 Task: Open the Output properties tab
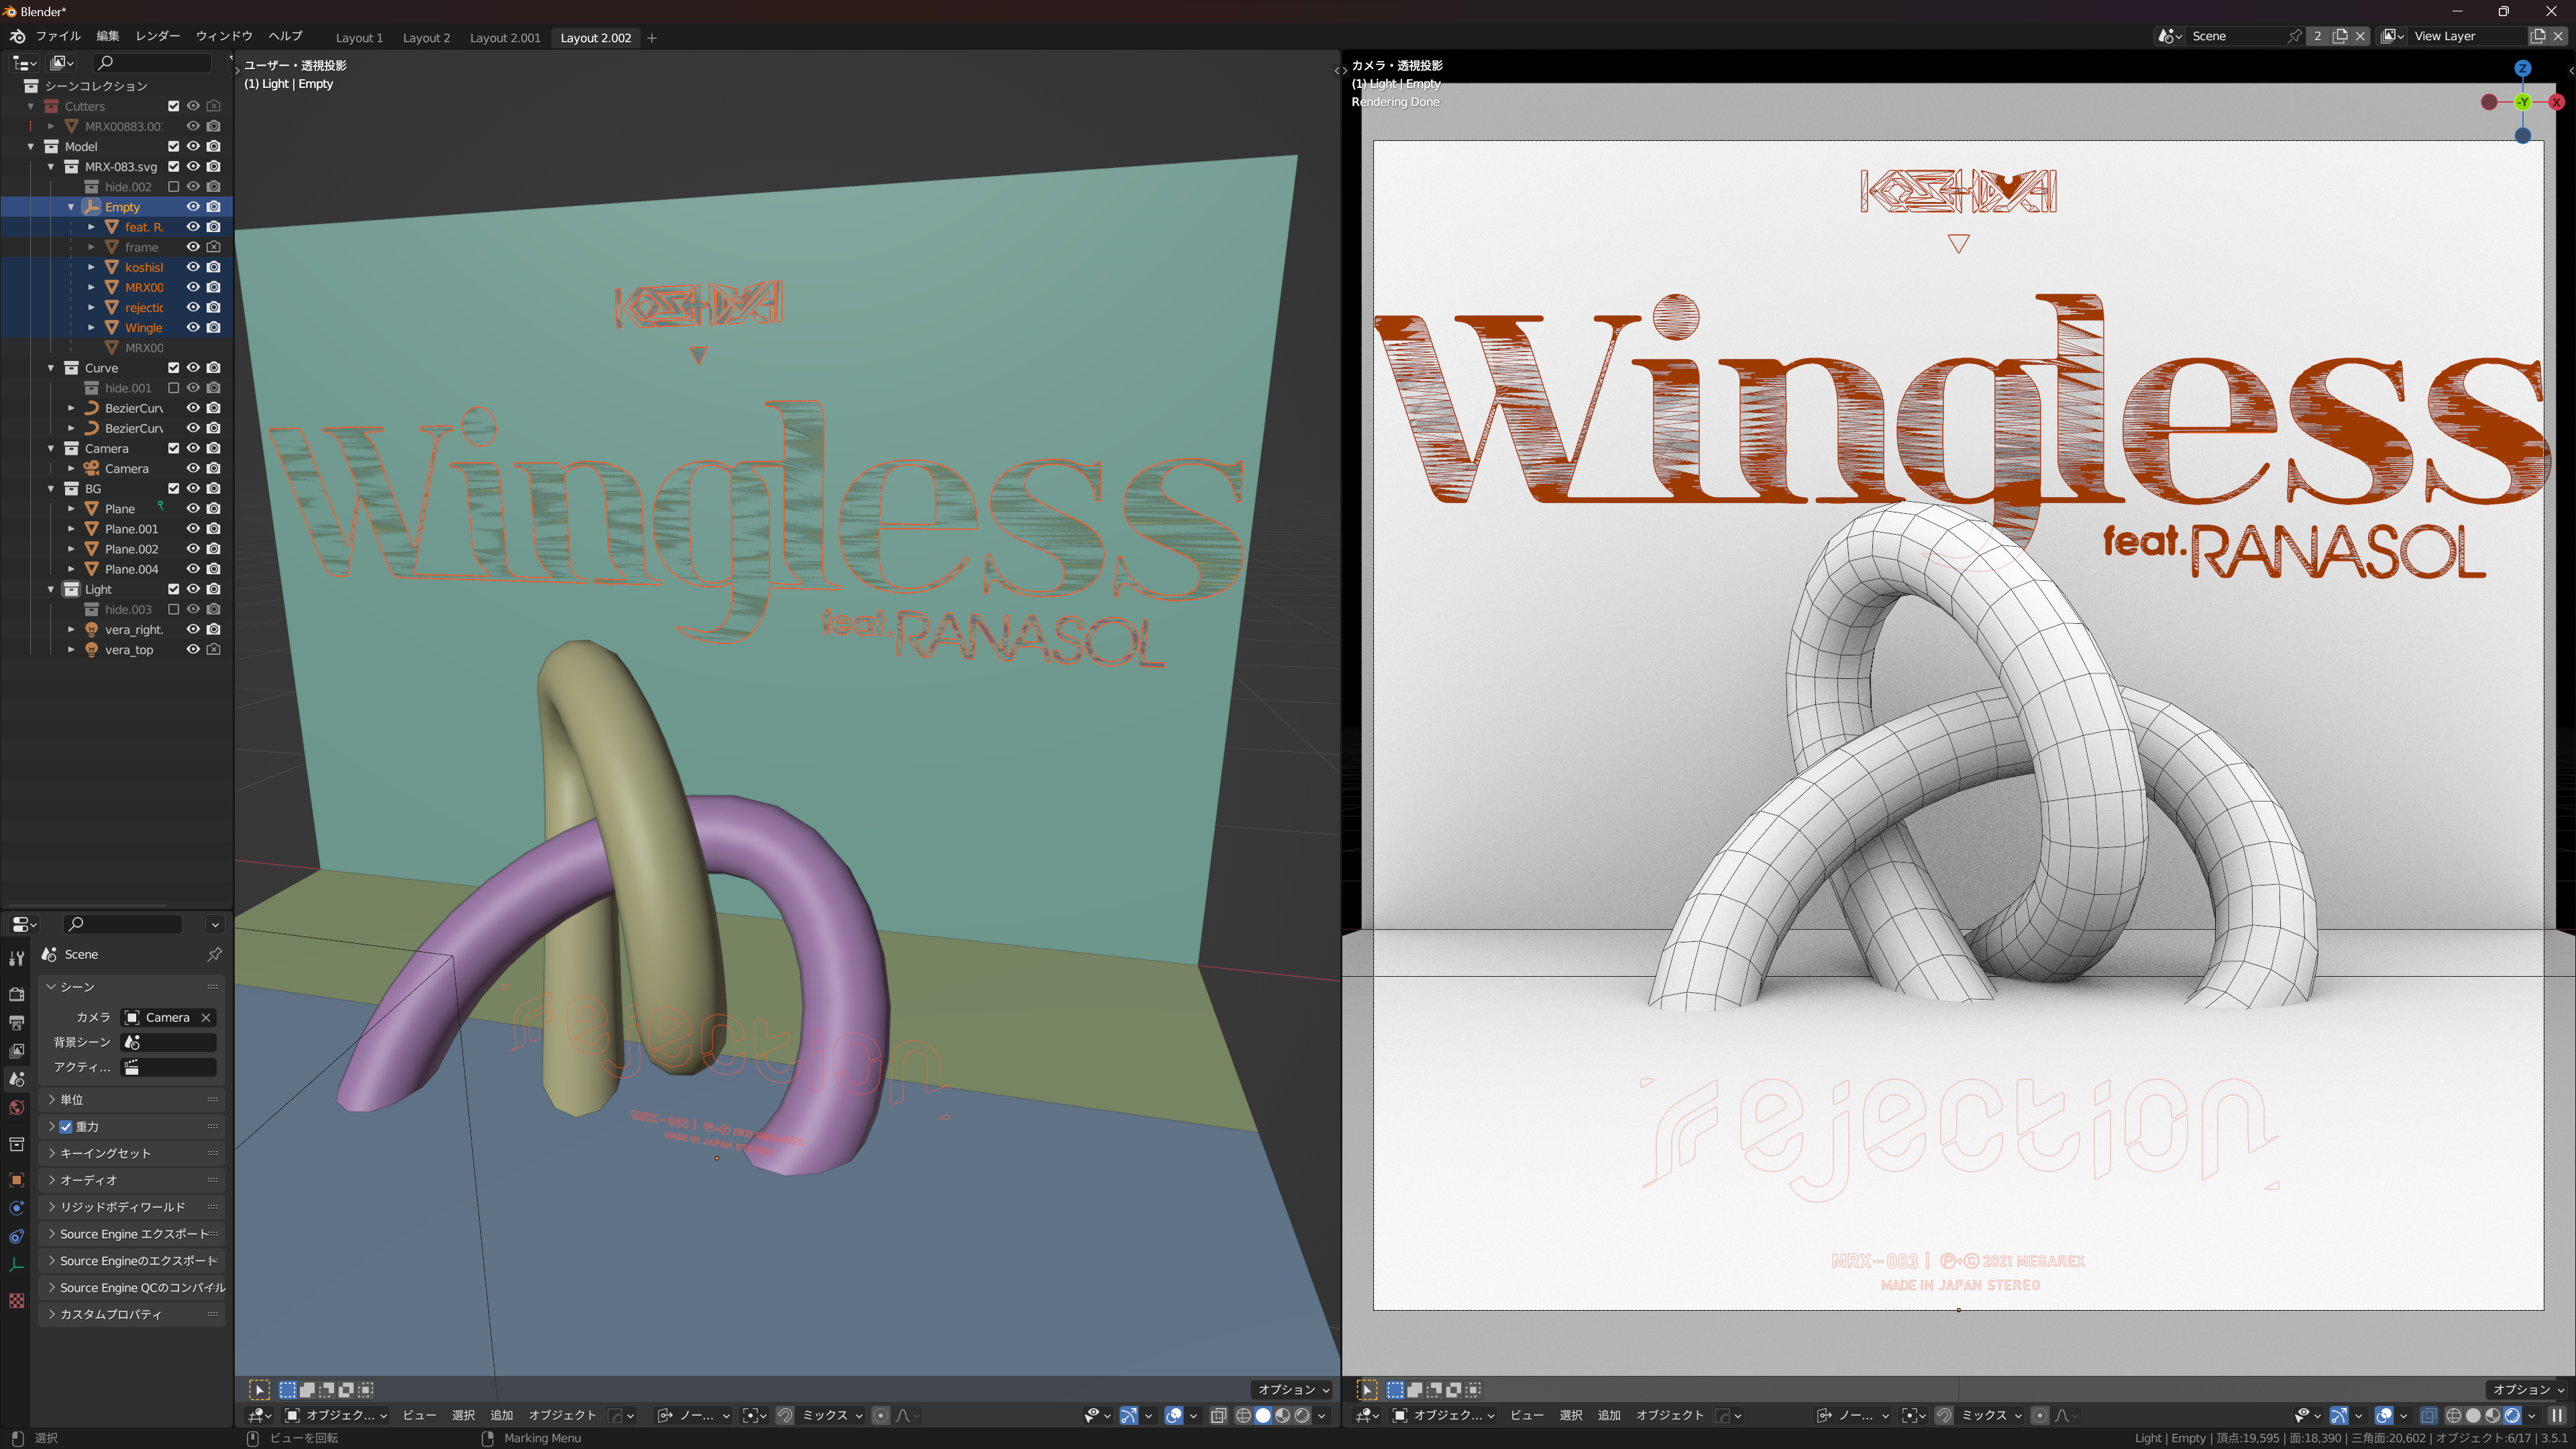click(x=16, y=1023)
